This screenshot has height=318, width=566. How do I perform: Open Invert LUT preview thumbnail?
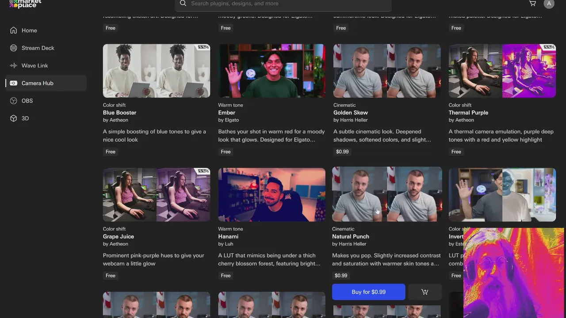coord(502,195)
